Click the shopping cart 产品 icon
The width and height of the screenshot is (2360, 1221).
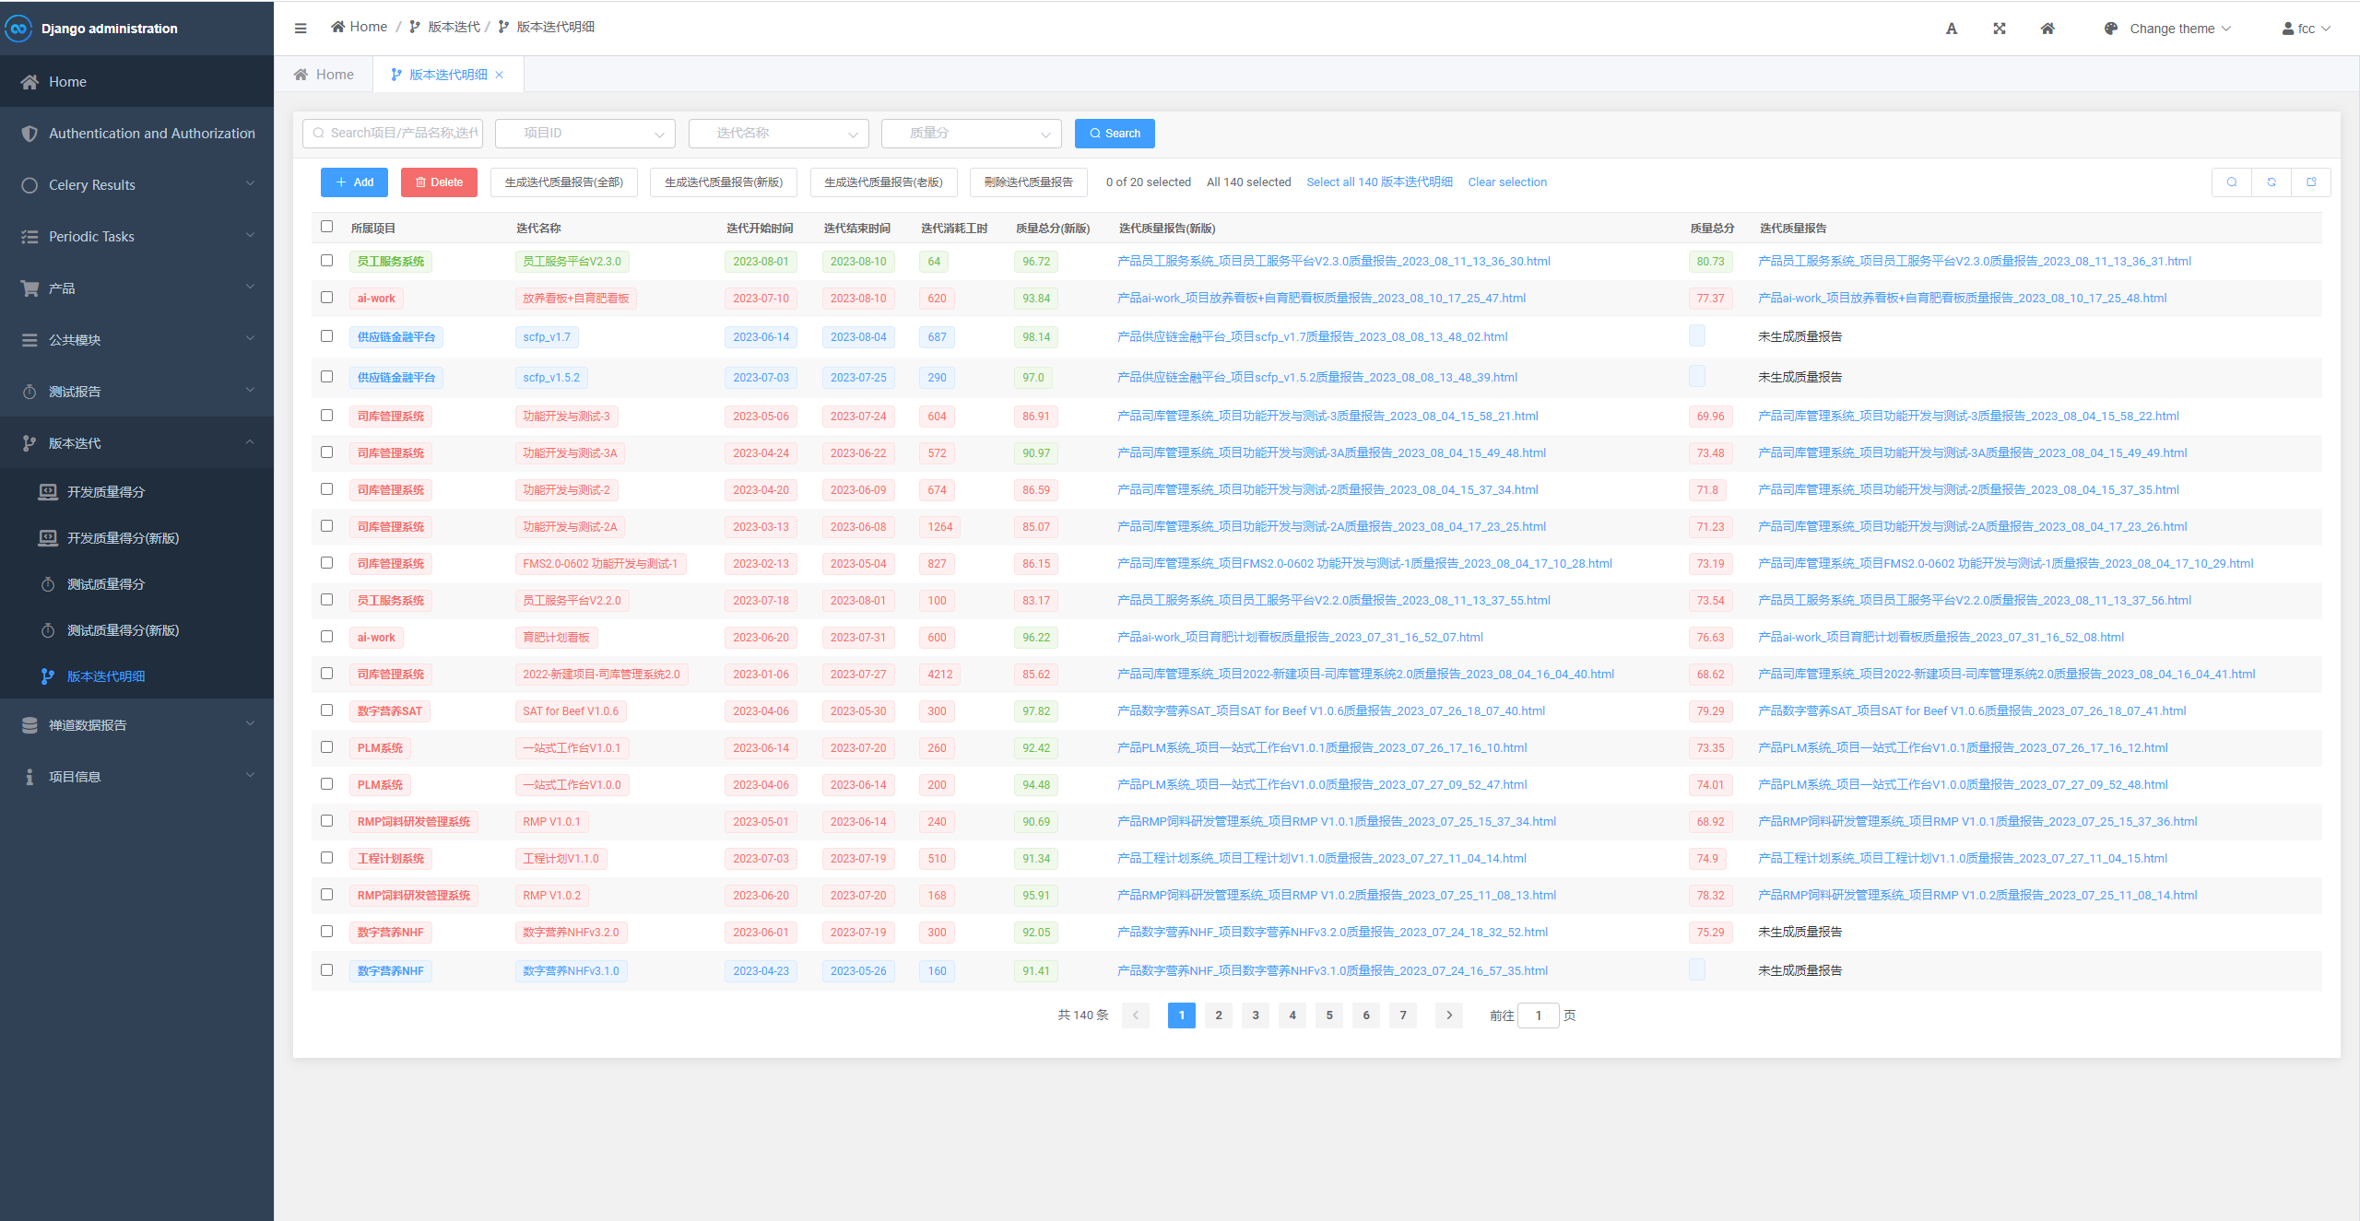[x=29, y=288]
